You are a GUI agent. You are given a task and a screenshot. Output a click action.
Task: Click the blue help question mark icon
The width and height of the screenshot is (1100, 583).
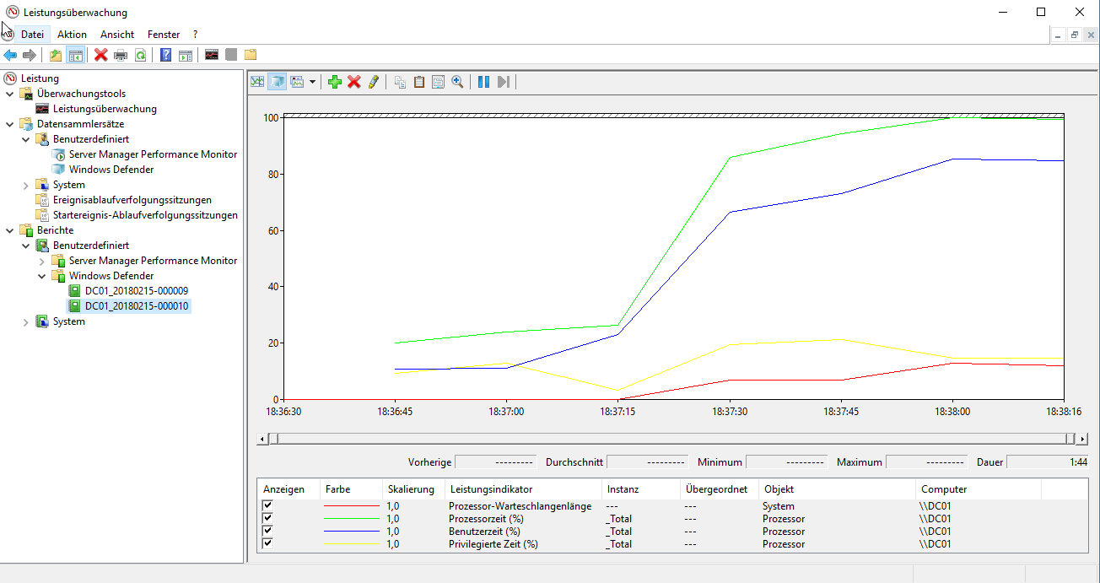(x=165, y=56)
